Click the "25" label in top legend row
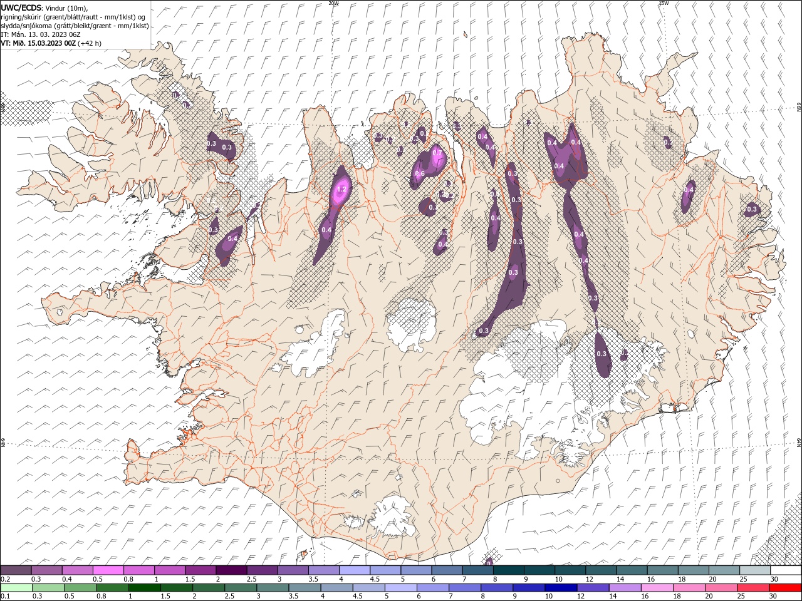Viewport: 802px width, 601px height. pos(742,579)
